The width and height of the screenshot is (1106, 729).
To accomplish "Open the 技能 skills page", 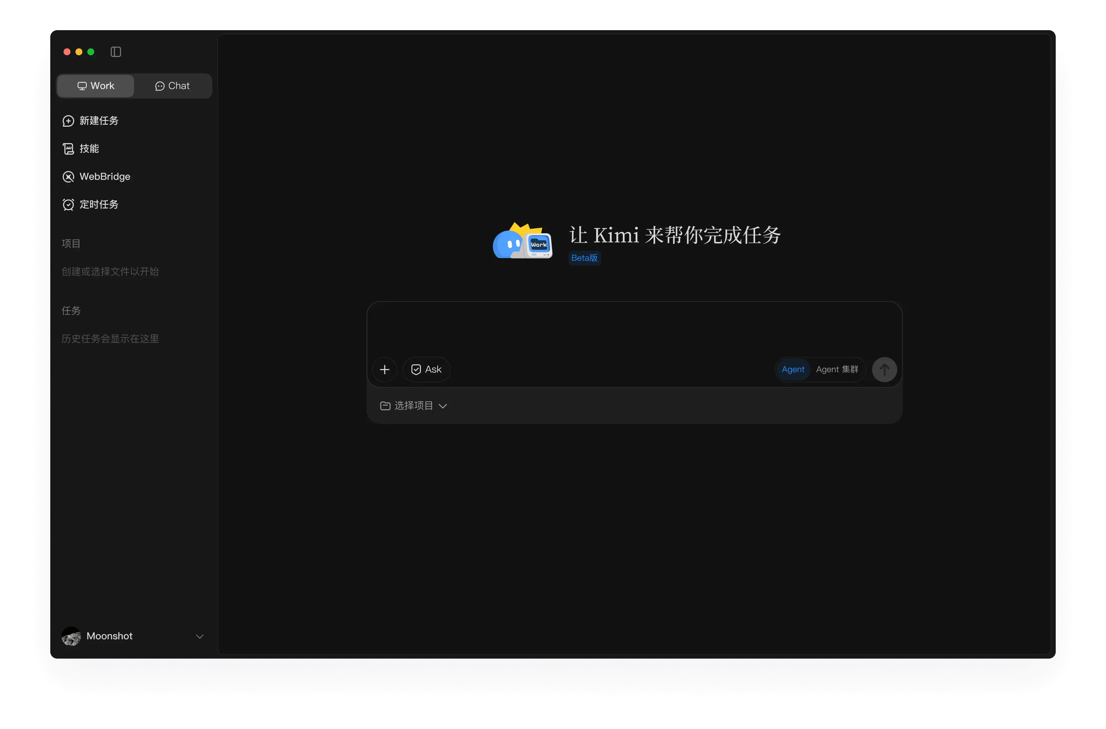I will click(x=80, y=149).
